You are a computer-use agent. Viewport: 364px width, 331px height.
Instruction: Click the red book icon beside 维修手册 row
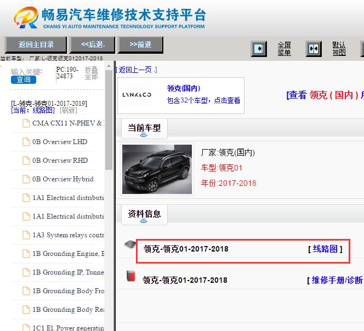coord(131,276)
